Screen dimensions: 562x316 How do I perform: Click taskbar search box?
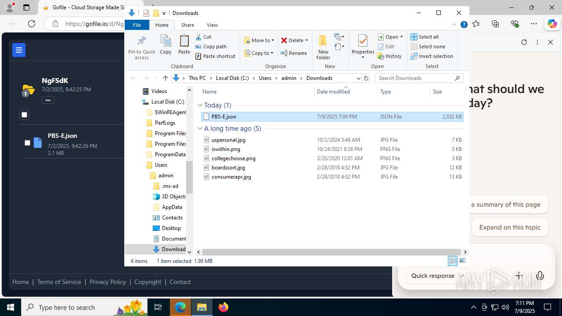pos(85,307)
